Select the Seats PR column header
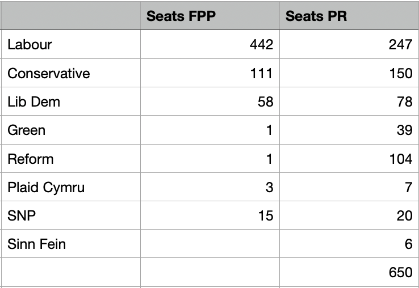 [349, 16]
